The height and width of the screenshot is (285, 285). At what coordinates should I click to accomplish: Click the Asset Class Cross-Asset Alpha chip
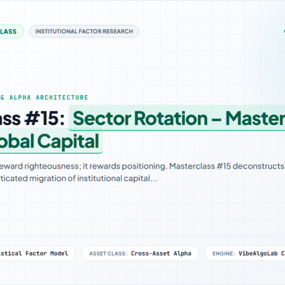tap(140, 253)
